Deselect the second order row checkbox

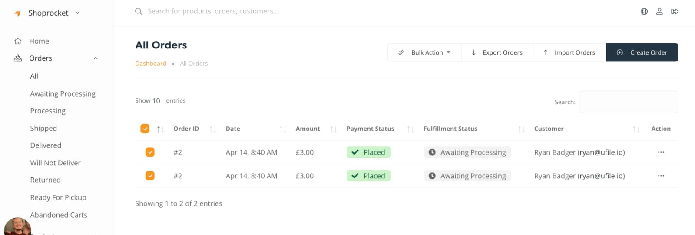pyautogui.click(x=150, y=176)
